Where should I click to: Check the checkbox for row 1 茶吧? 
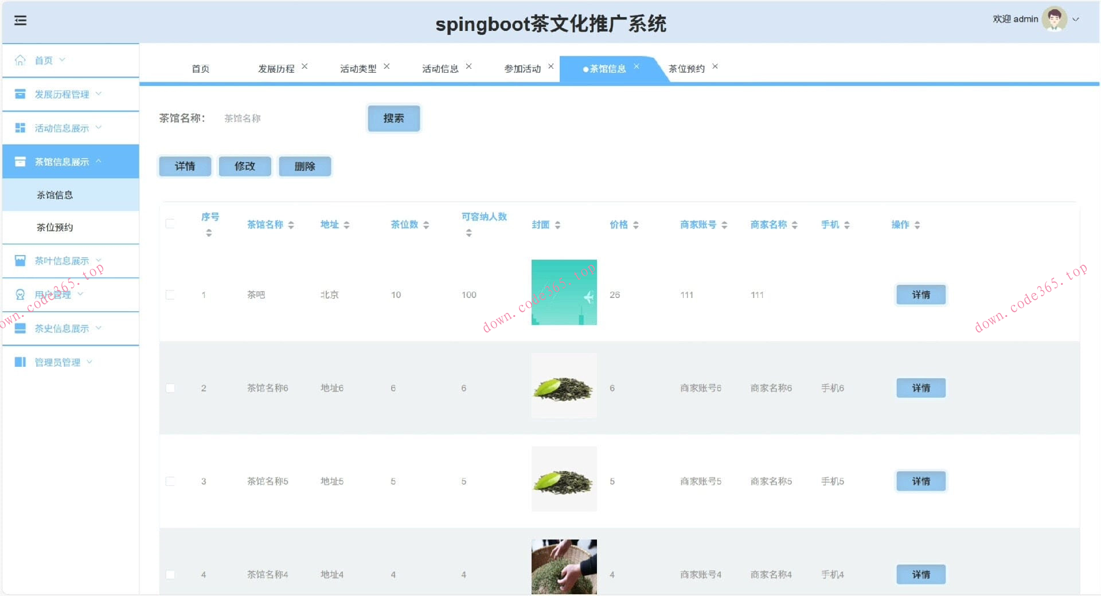pos(170,295)
